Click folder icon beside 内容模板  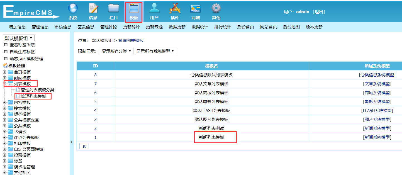[11, 102]
